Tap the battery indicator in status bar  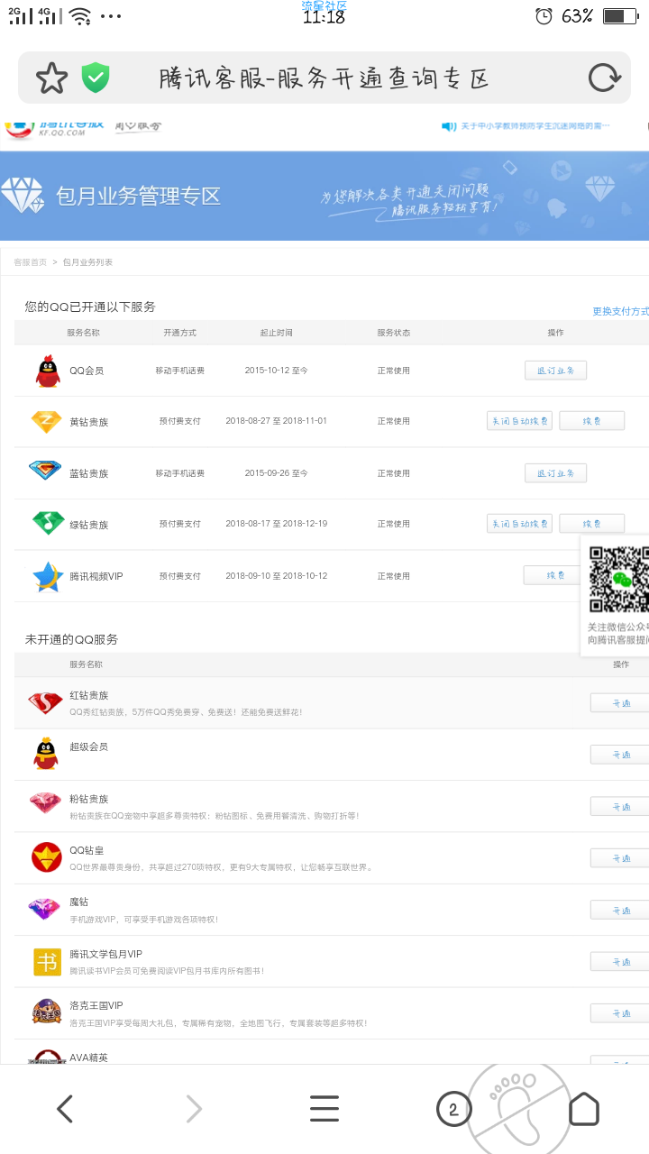[x=619, y=16]
